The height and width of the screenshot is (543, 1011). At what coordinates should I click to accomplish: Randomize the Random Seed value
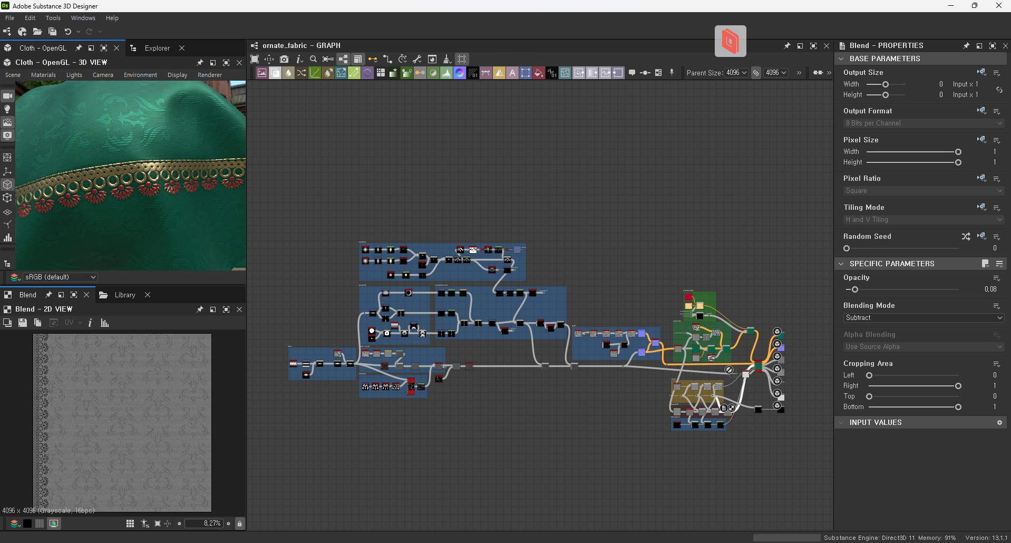click(x=966, y=236)
